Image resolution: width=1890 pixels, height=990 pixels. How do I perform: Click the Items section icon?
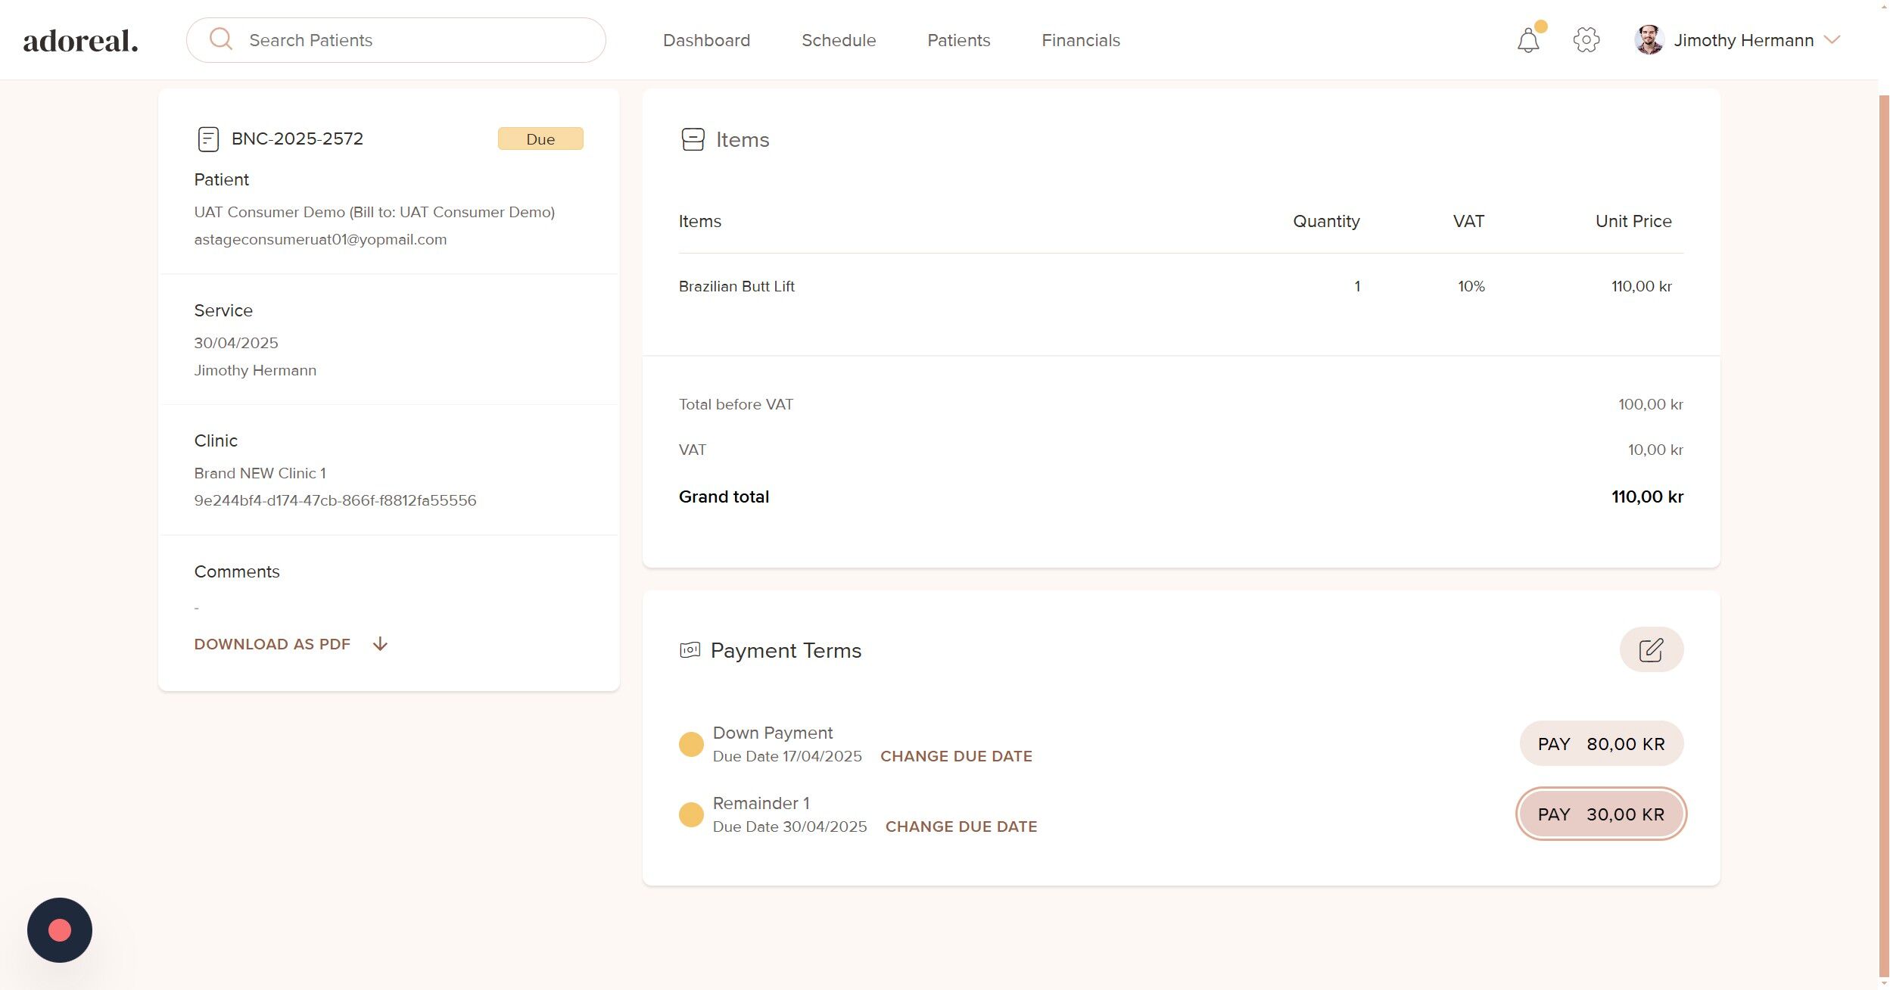point(693,139)
